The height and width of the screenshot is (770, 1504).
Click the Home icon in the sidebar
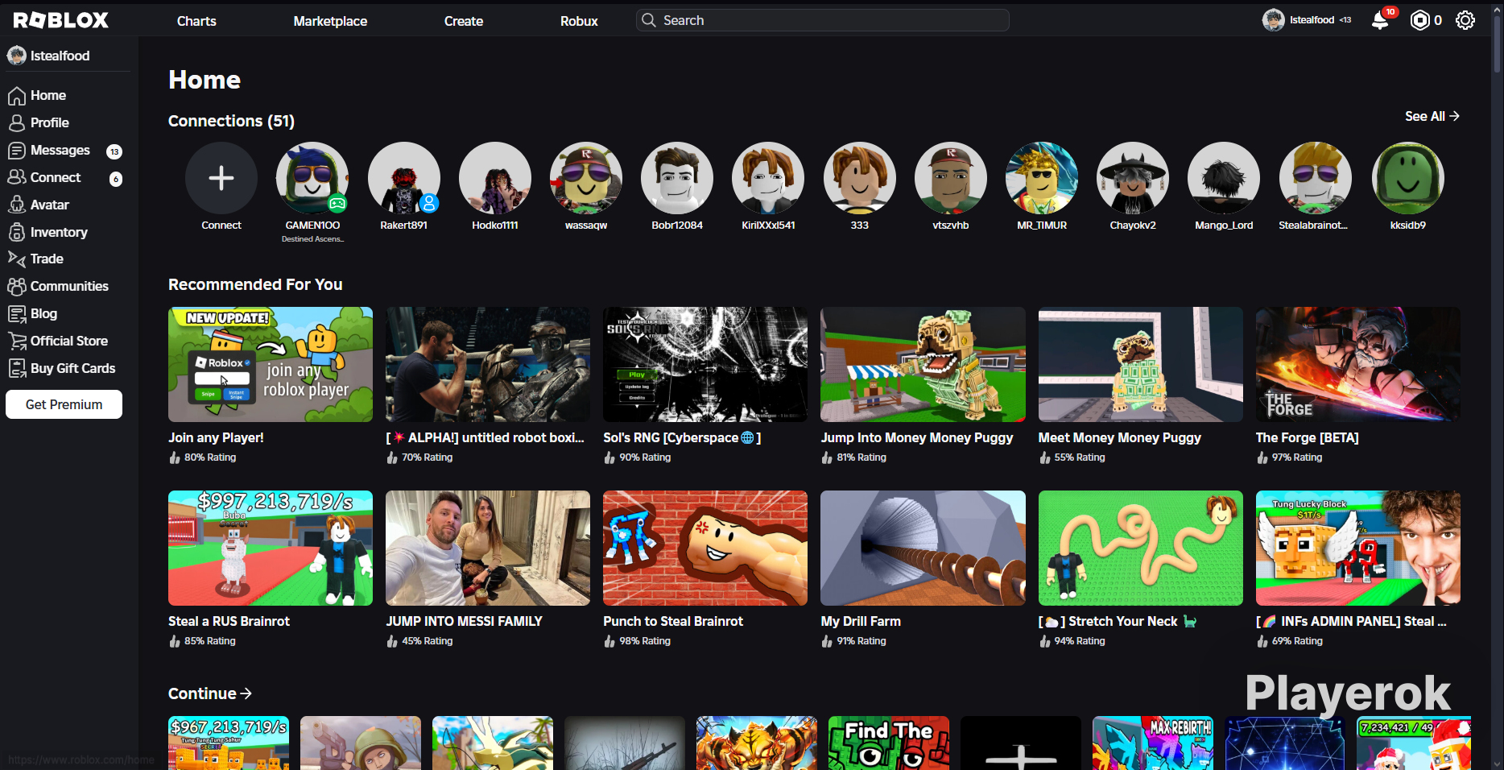click(x=17, y=96)
